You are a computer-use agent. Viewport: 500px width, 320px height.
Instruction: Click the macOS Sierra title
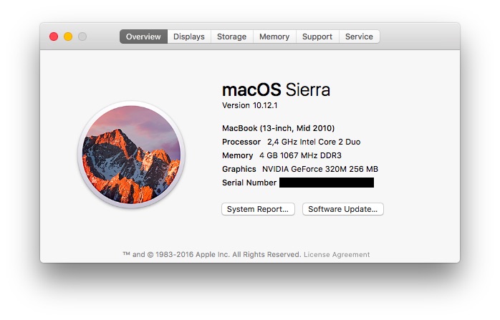[x=277, y=89]
